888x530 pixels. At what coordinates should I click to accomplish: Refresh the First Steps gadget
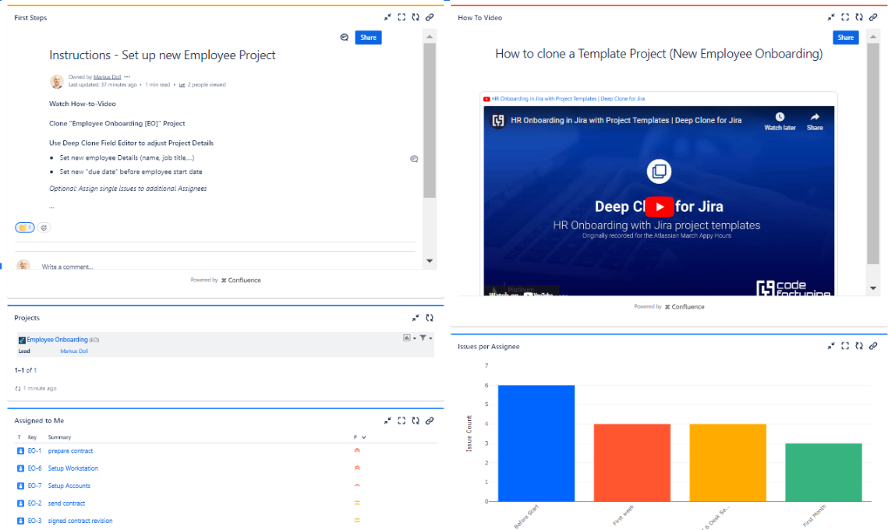416,16
